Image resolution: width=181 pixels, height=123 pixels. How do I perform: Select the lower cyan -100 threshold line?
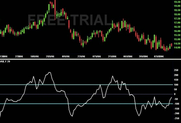(x=87, y=104)
